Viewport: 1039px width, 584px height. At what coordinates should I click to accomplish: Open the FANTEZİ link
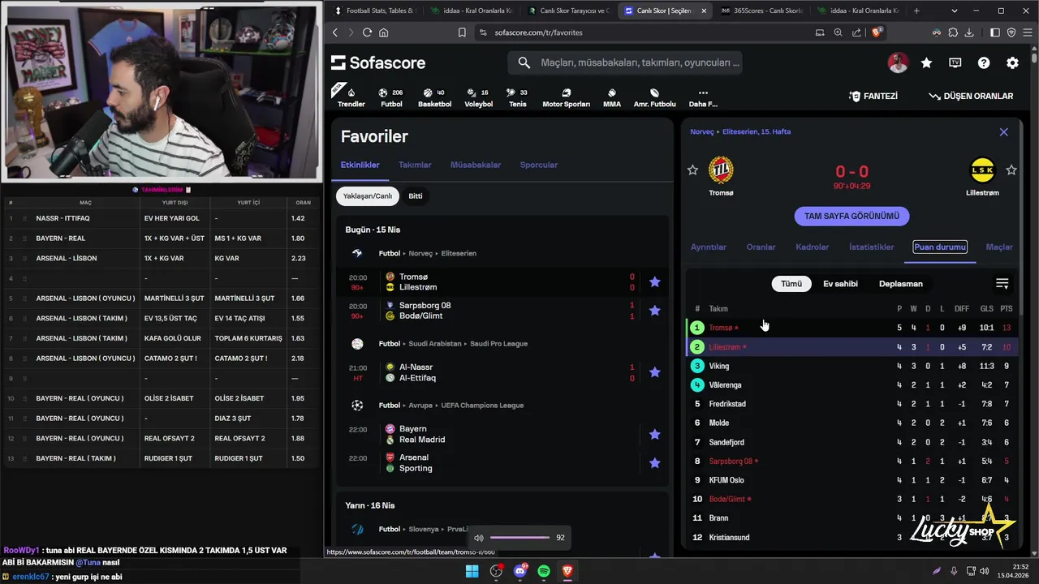tap(873, 96)
